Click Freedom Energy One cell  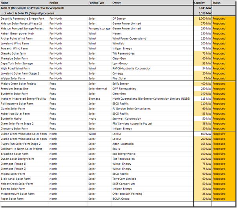tap(24, 89)
